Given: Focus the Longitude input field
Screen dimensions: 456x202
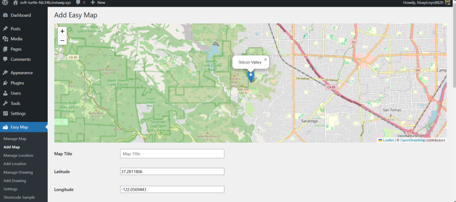Looking at the screenshot, I should tap(172, 189).
